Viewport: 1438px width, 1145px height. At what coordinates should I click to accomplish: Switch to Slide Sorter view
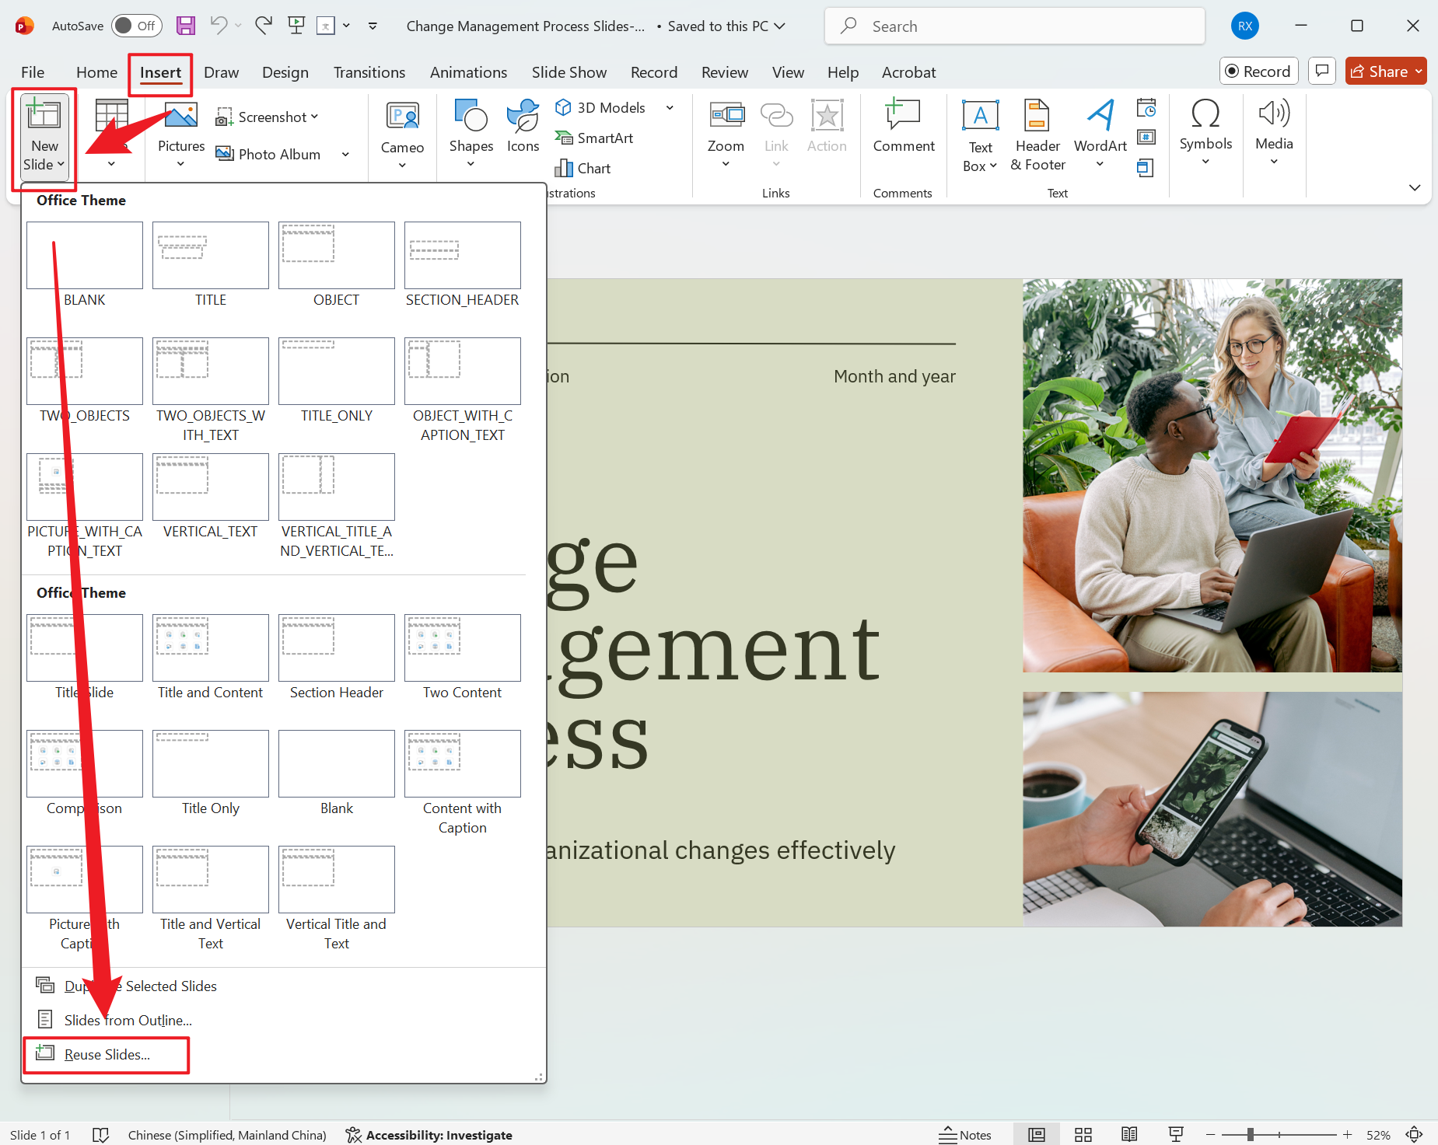(x=1083, y=1134)
